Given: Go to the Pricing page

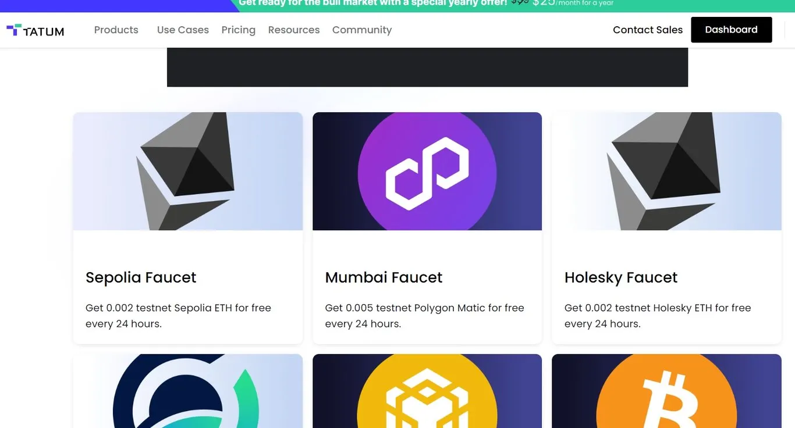Looking at the screenshot, I should point(239,30).
